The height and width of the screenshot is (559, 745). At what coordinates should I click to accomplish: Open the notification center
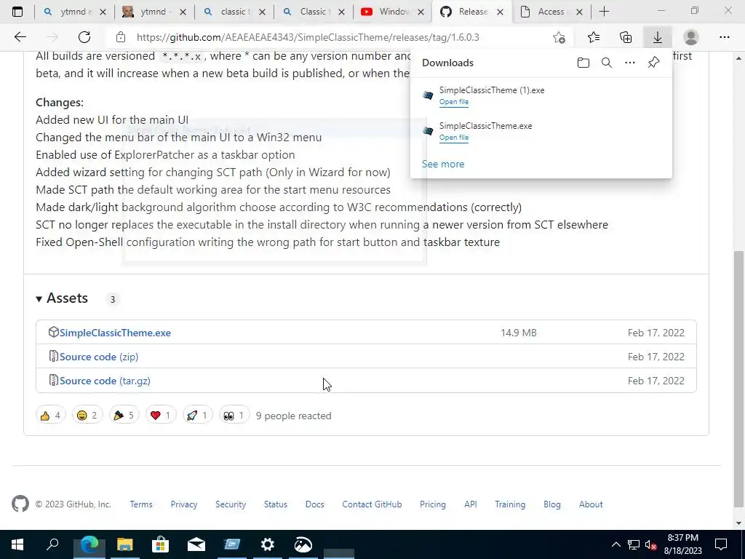[x=721, y=544]
